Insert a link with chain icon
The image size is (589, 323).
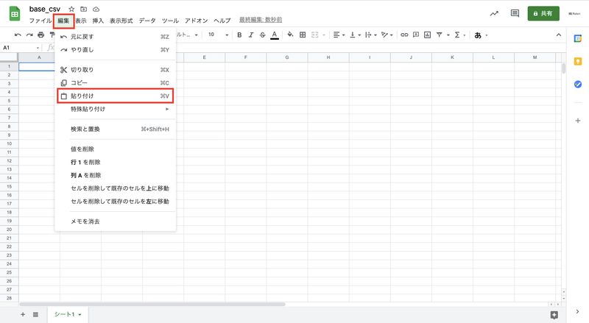pos(404,35)
